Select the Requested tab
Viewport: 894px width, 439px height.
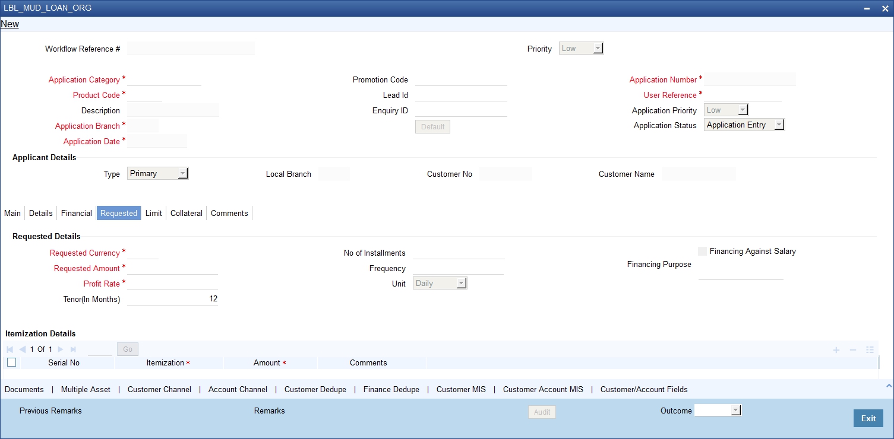click(x=119, y=213)
